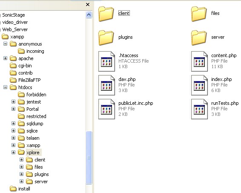Click the Portal folder icon in tree
The width and height of the screenshot is (241, 193).
pyautogui.click(x=21, y=109)
